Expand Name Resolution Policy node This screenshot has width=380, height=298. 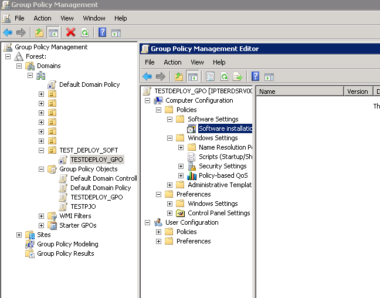pyautogui.click(x=181, y=147)
